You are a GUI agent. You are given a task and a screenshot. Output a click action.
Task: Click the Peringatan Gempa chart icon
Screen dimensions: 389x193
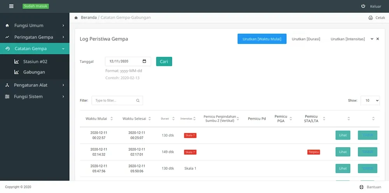coord(7,37)
